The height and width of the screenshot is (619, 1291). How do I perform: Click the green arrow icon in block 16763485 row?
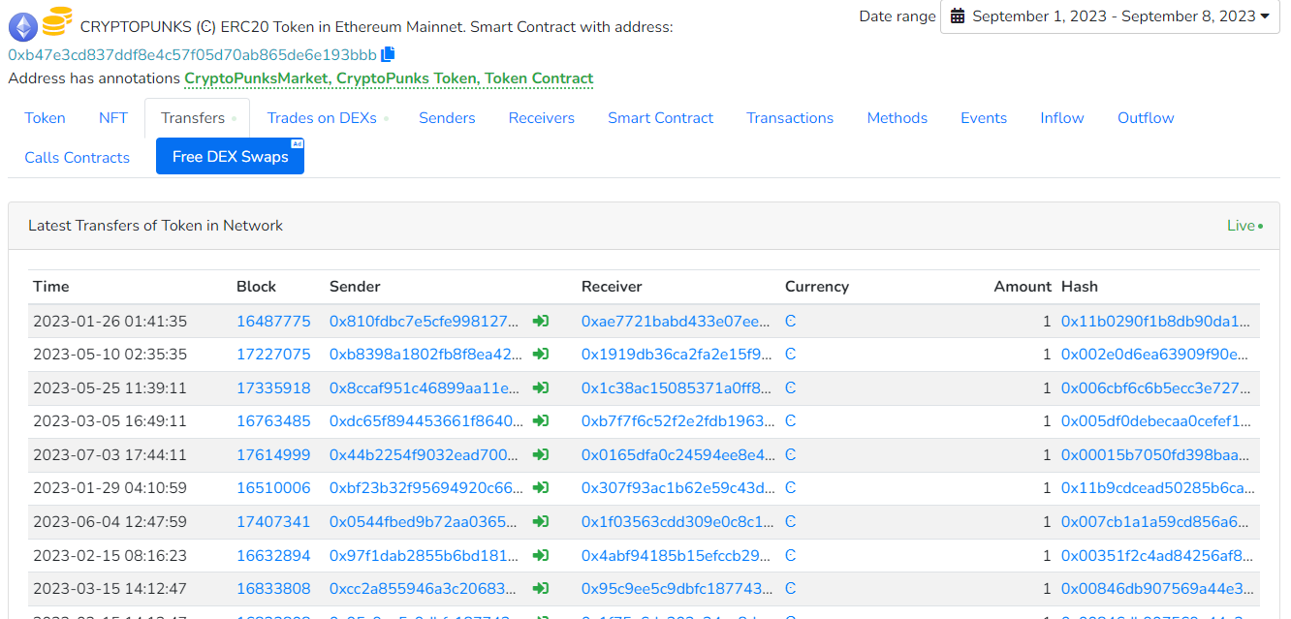pos(541,421)
